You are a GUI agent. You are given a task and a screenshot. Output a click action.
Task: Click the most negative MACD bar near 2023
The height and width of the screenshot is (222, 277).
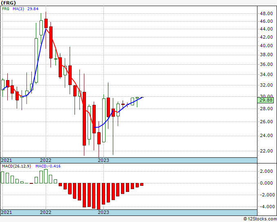click(x=99, y=196)
